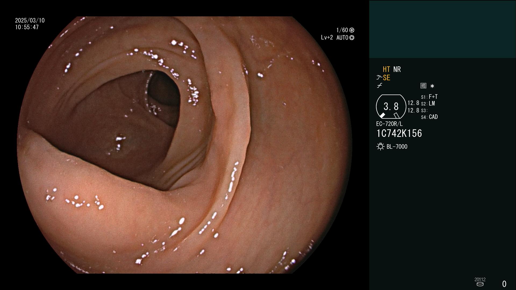Viewport: 516px width, 290px height.
Task: Click the structure emphasis curve icon before SE
Action: point(379,78)
